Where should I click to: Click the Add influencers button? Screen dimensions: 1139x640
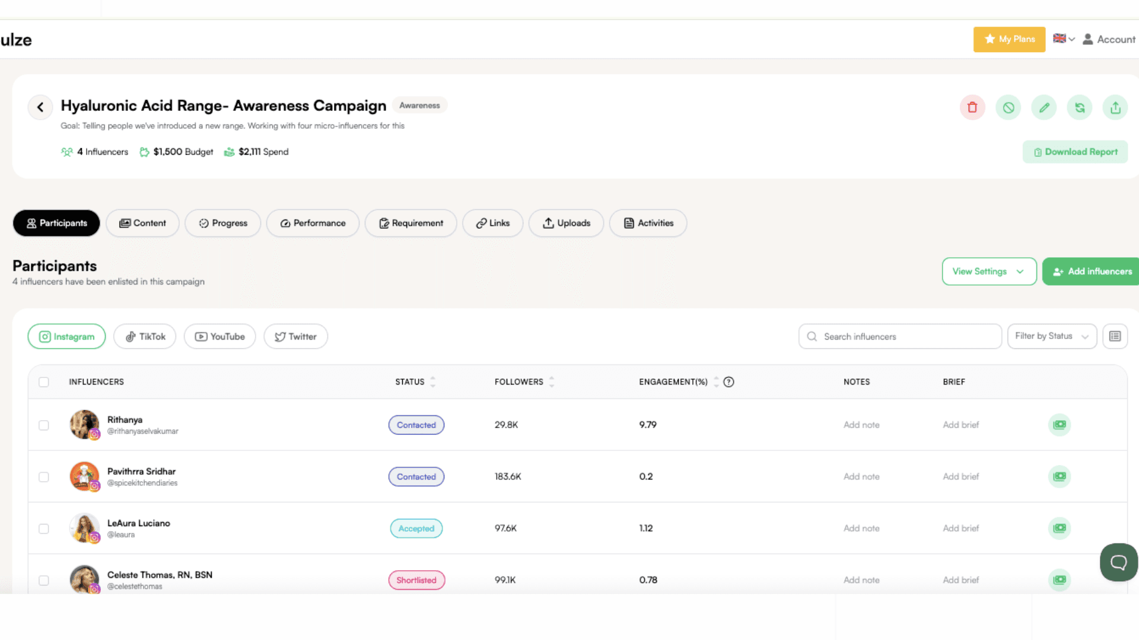[1092, 271]
